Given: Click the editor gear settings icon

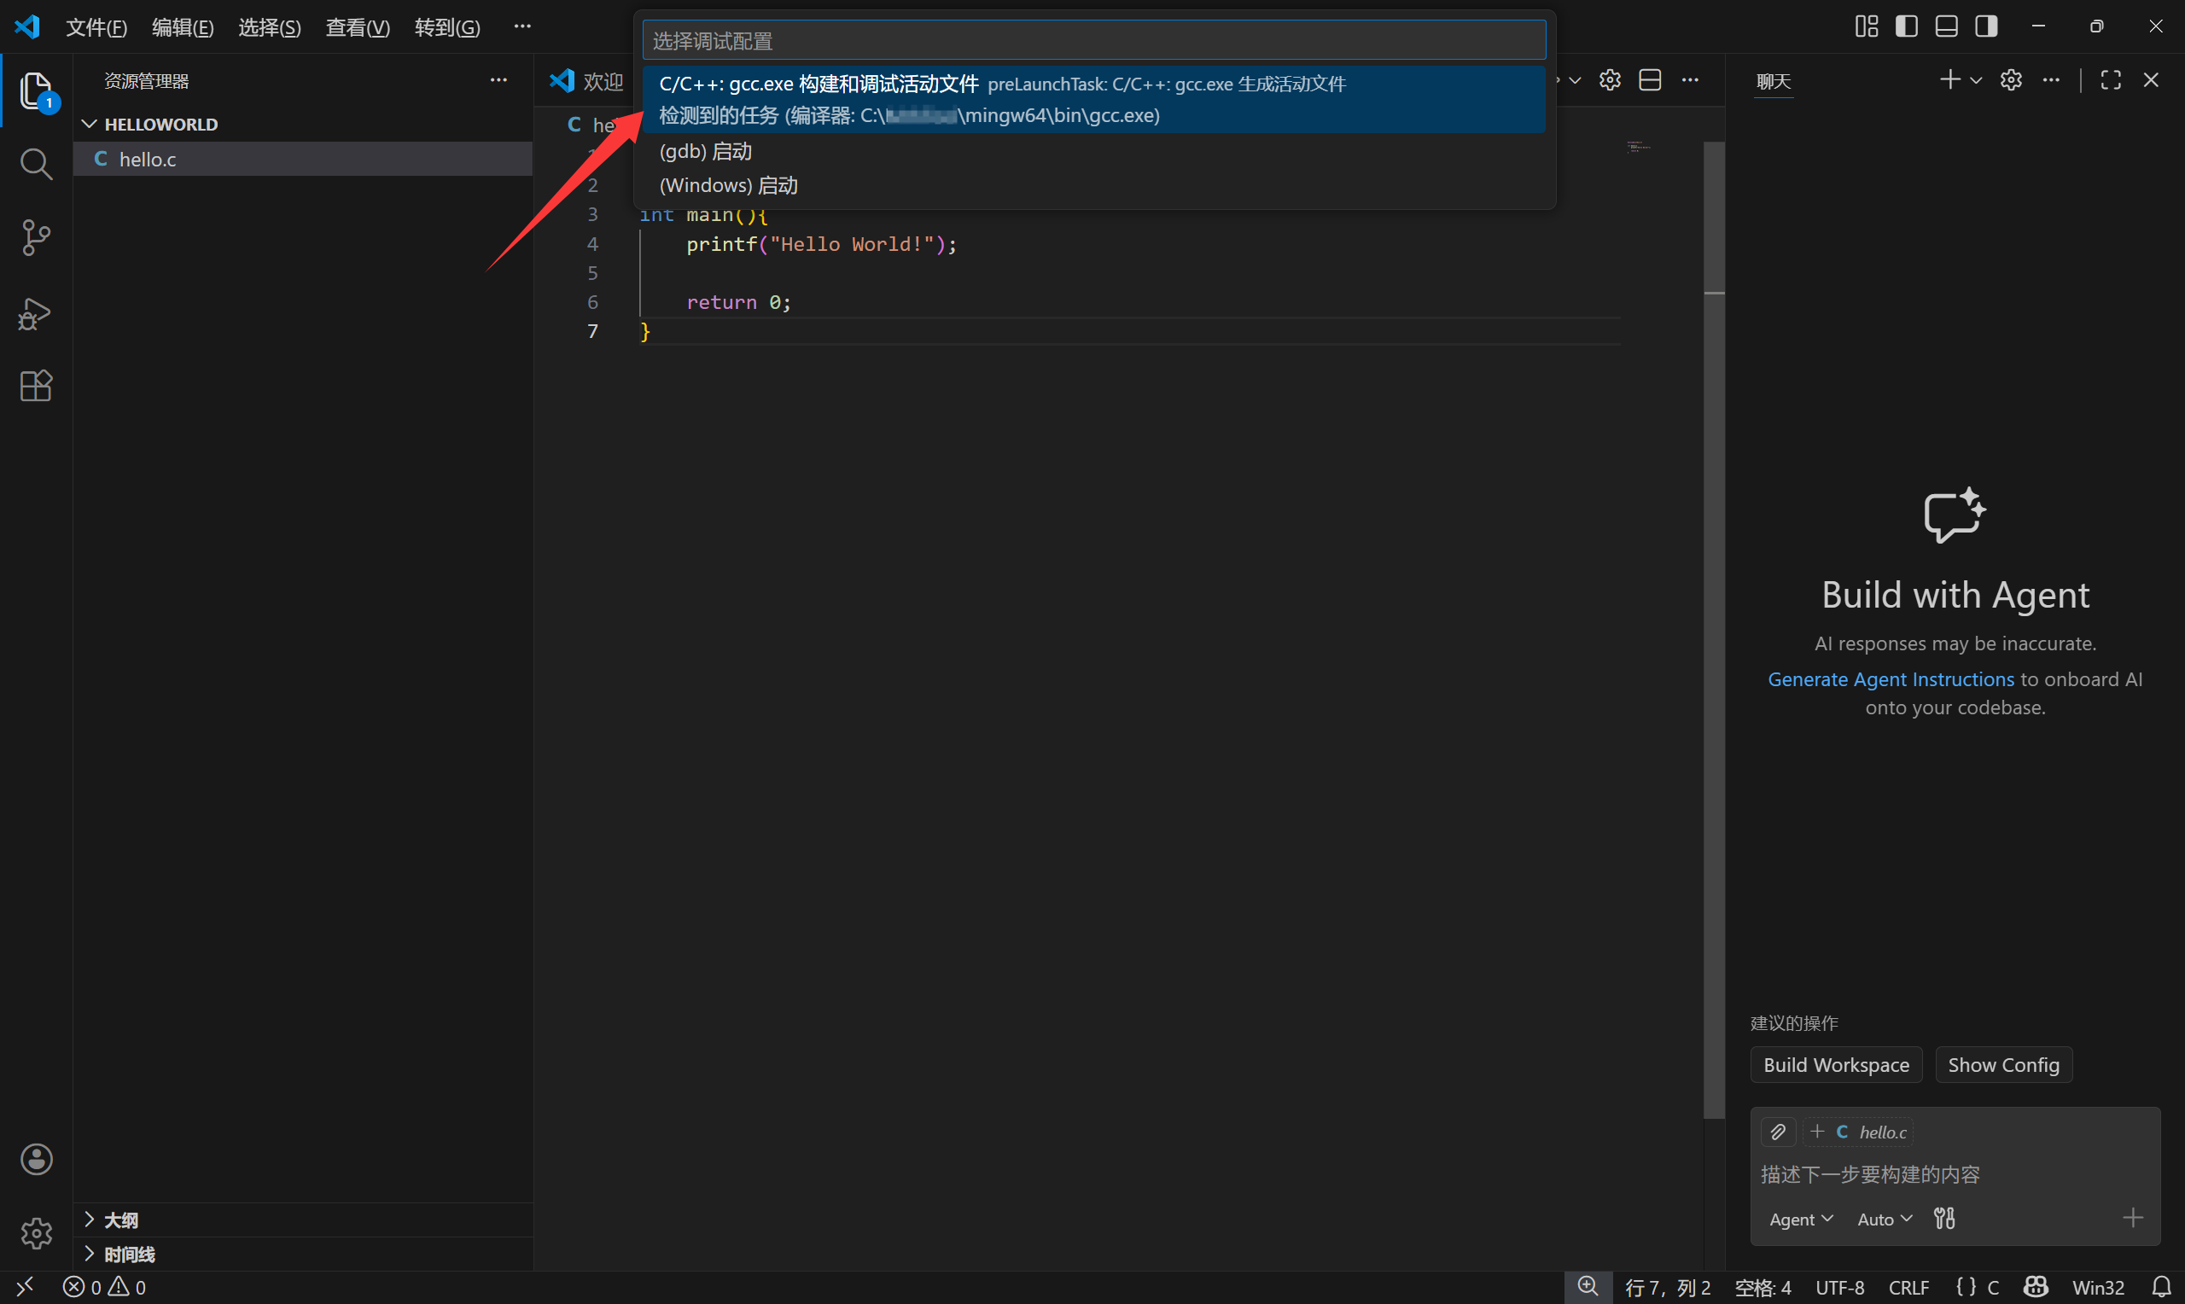Looking at the screenshot, I should 1610,80.
